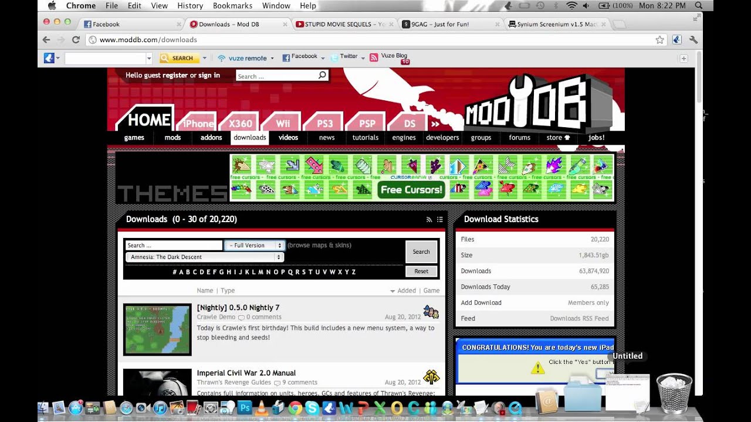Open VLC cone in the dock
The height and width of the screenshot is (422, 751).
(261, 408)
